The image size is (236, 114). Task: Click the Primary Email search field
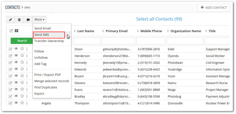(118, 41)
